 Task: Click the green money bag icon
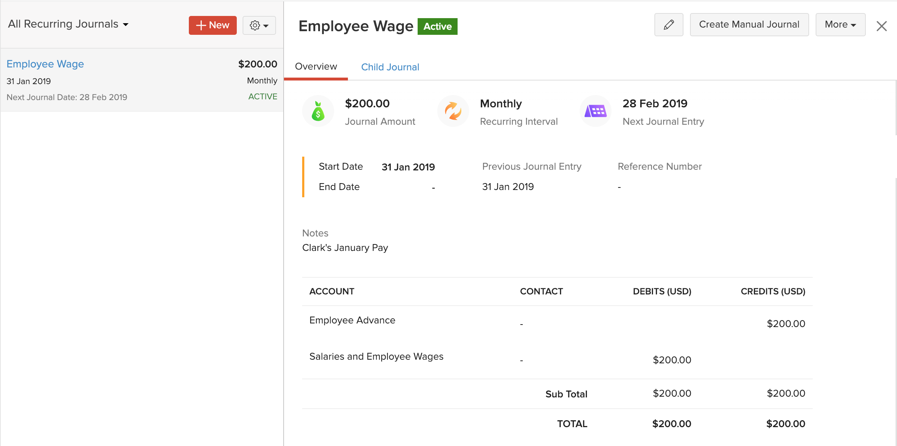point(318,111)
